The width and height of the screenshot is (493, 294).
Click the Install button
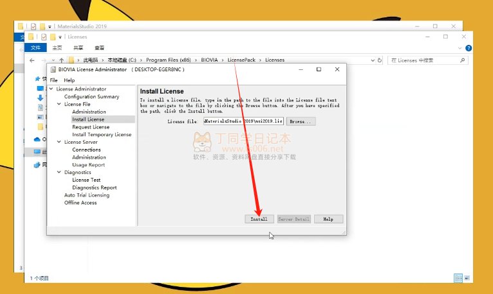[x=259, y=219]
